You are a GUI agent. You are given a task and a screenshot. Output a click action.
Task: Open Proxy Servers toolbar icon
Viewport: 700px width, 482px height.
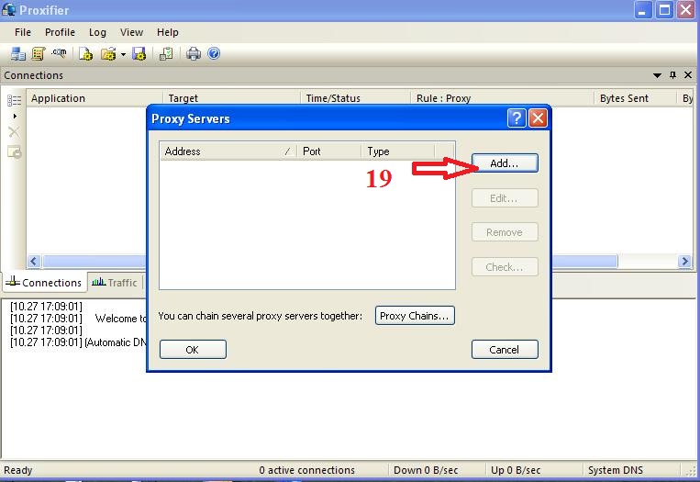coord(17,54)
